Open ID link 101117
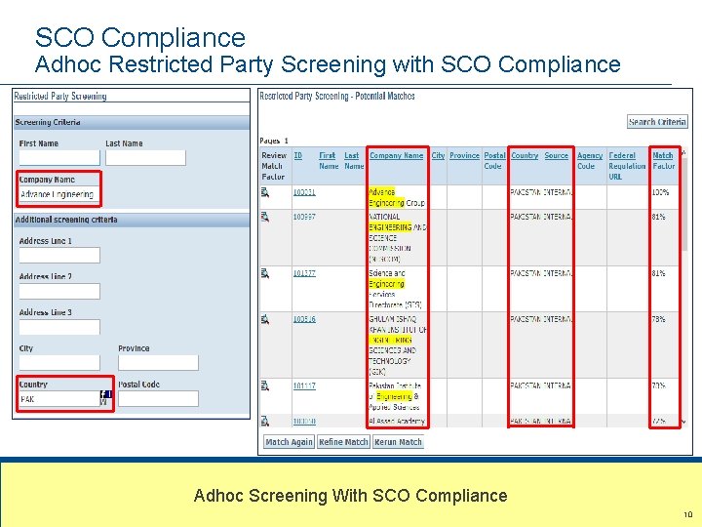 point(304,385)
